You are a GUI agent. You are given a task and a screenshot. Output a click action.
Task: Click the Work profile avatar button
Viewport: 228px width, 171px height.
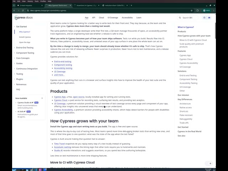click(x=207, y=10)
